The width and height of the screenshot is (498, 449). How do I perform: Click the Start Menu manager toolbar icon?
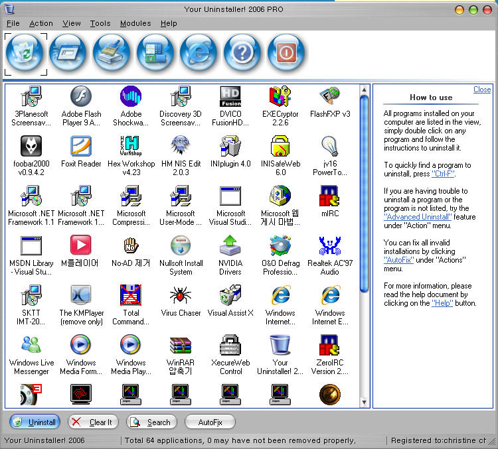[155, 52]
